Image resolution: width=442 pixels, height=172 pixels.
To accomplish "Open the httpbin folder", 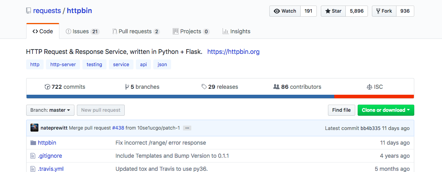I will click(47, 143).
